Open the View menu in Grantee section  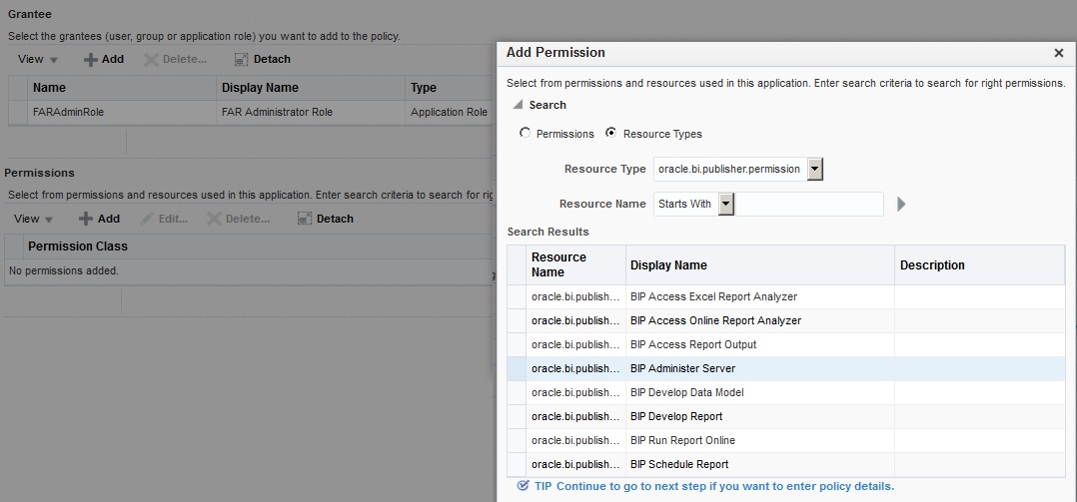[38, 60]
